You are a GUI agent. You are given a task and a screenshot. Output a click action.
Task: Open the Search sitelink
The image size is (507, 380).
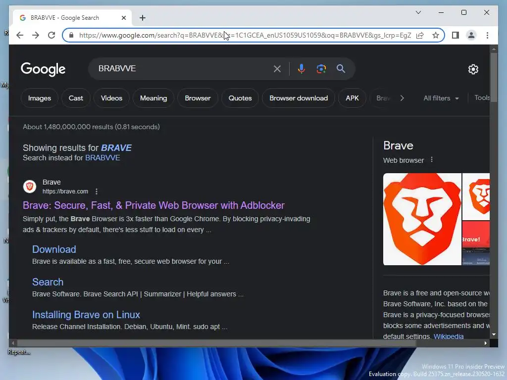pos(48,282)
